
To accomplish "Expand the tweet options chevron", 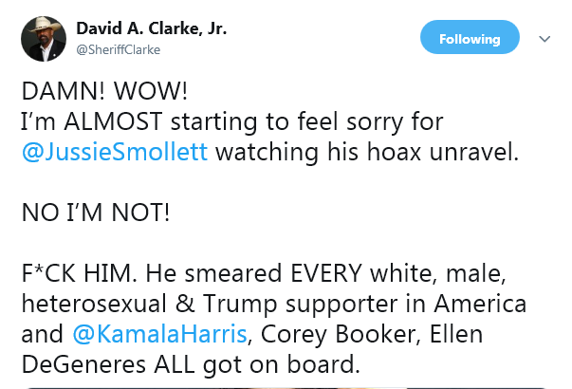I will [x=544, y=39].
